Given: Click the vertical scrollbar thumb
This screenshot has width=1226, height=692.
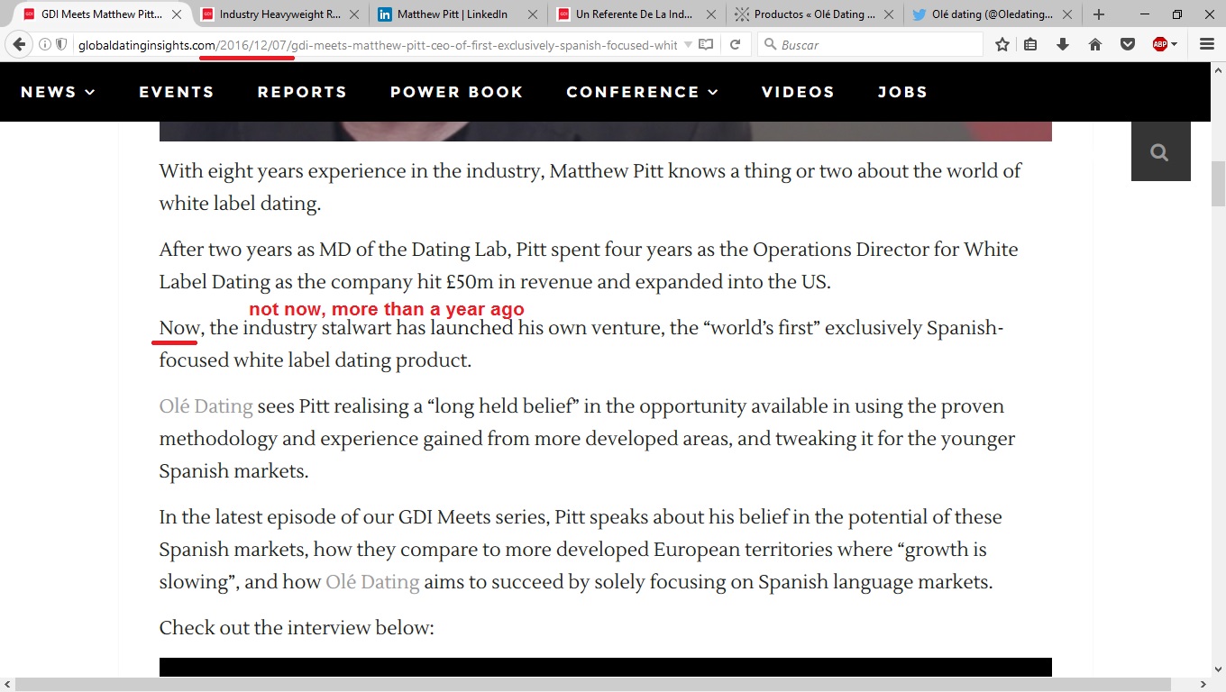Looking at the screenshot, I should 1218,184.
